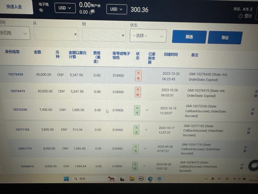Click the 筛选 filter button
This screenshot has height=194, width=258.
[189, 37]
